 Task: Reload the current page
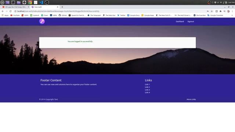(x=11, y=11)
